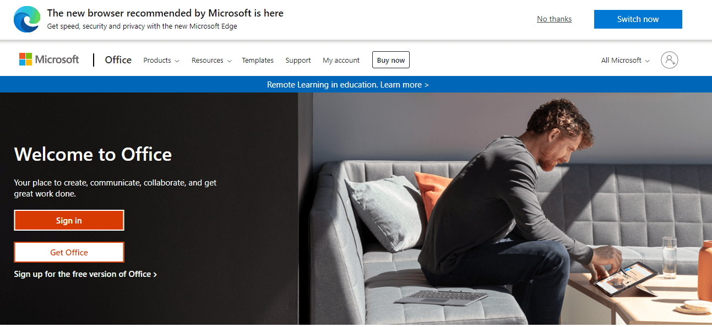Viewport: 712px width, 327px height.
Task: Click the Microsoft logo in the header
Action: [49, 60]
